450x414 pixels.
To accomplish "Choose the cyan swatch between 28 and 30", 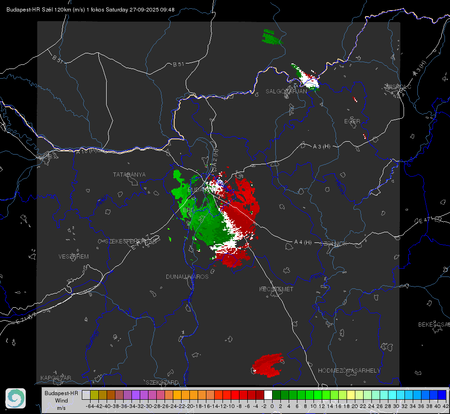I will (393, 395).
